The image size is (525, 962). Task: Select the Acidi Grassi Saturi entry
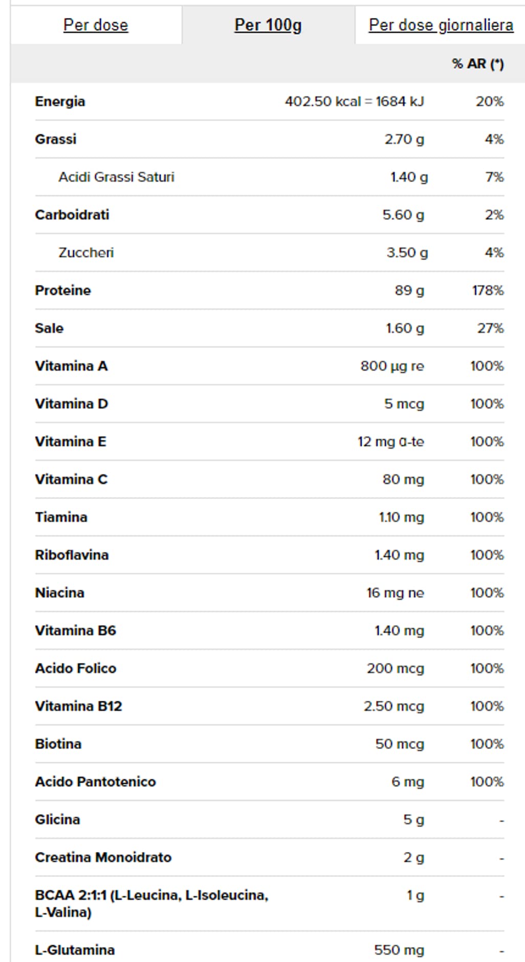coord(116,177)
